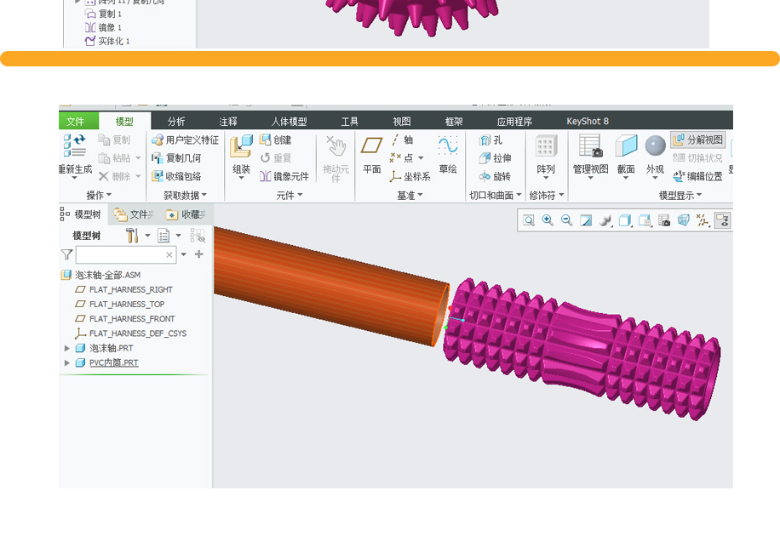Open the 元件 group dropdown
This screenshot has height=553, width=780.
(290, 196)
